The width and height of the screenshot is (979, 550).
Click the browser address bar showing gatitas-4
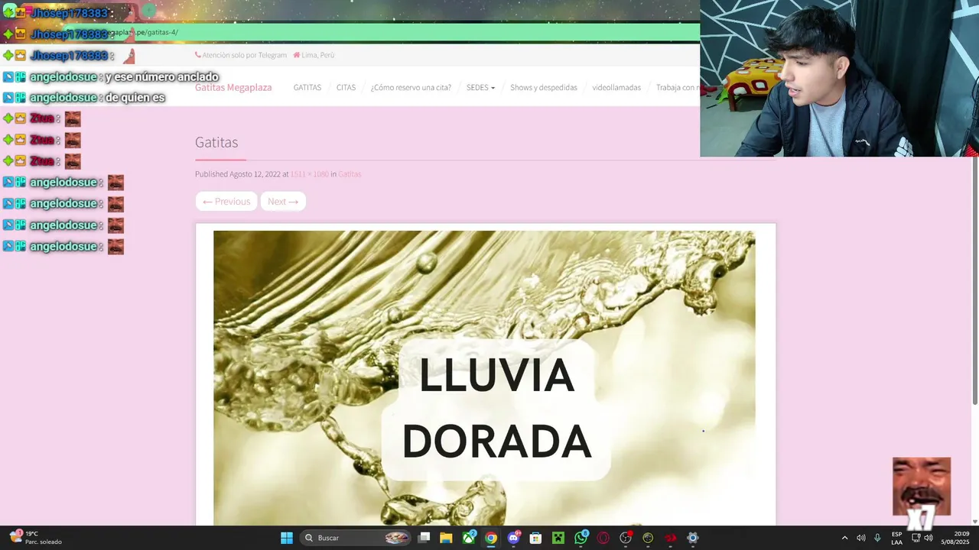click(382, 33)
